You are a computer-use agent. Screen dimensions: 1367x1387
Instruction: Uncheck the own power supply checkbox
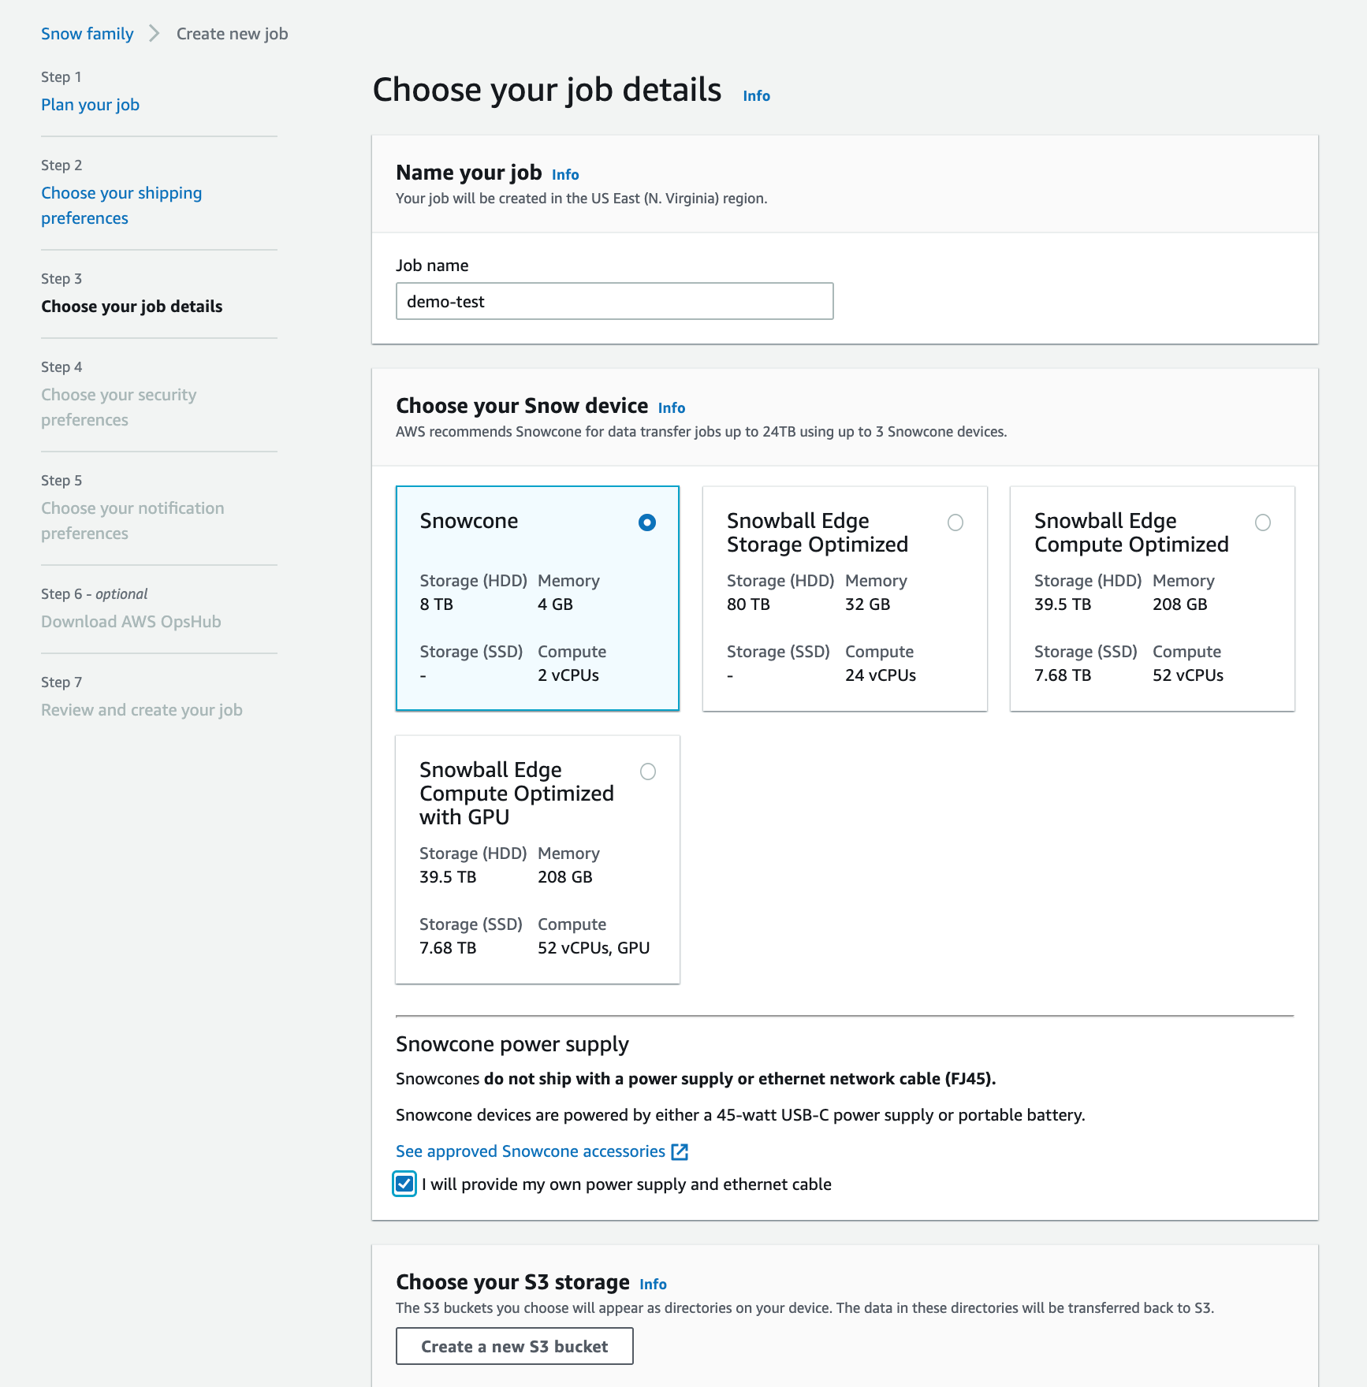[x=404, y=1184]
